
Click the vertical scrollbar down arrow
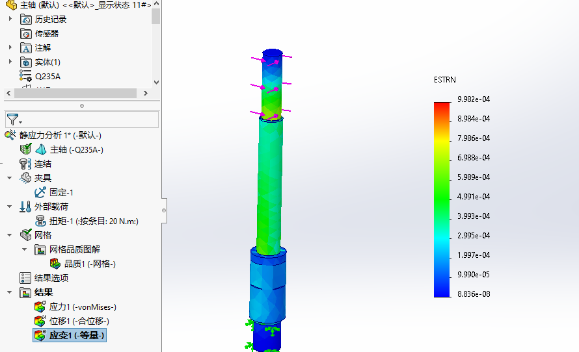[x=156, y=82]
